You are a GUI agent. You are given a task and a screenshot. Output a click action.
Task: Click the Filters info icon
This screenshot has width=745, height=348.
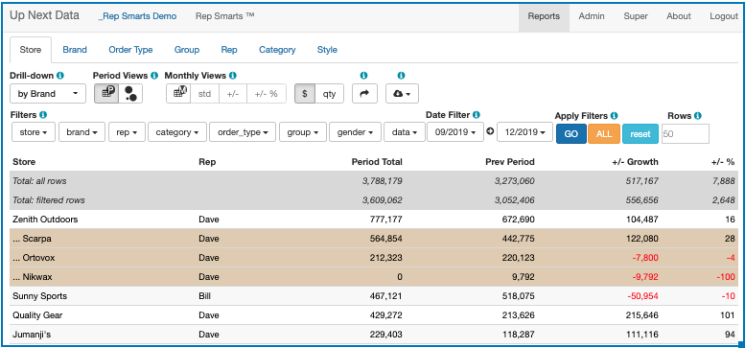coord(43,115)
